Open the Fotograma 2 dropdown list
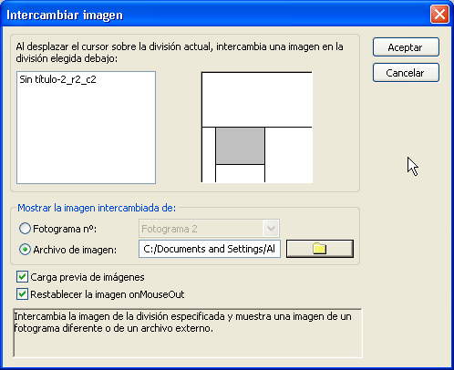The height and width of the screenshot is (370, 454). pyautogui.click(x=209, y=229)
